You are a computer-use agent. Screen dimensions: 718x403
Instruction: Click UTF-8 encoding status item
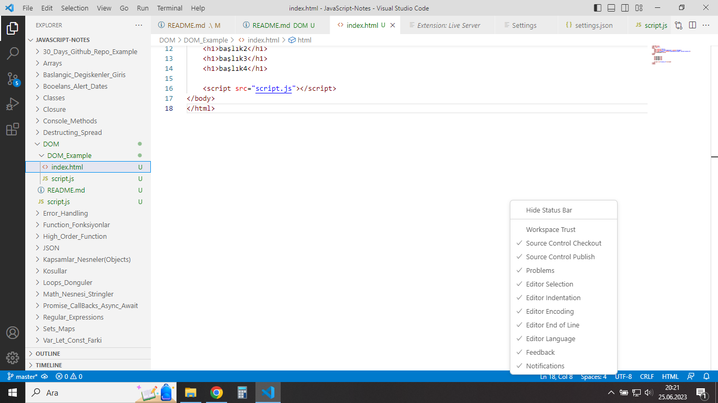pyautogui.click(x=623, y=376)
